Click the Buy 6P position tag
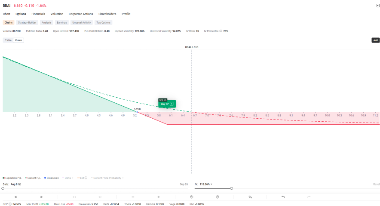Viewport: 380px width, 206px height. [167, 104]
